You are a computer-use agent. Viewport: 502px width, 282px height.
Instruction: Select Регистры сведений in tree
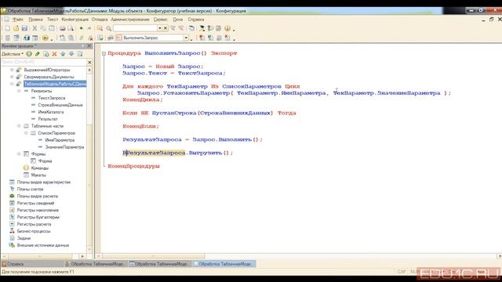click(x=35, y=203)
